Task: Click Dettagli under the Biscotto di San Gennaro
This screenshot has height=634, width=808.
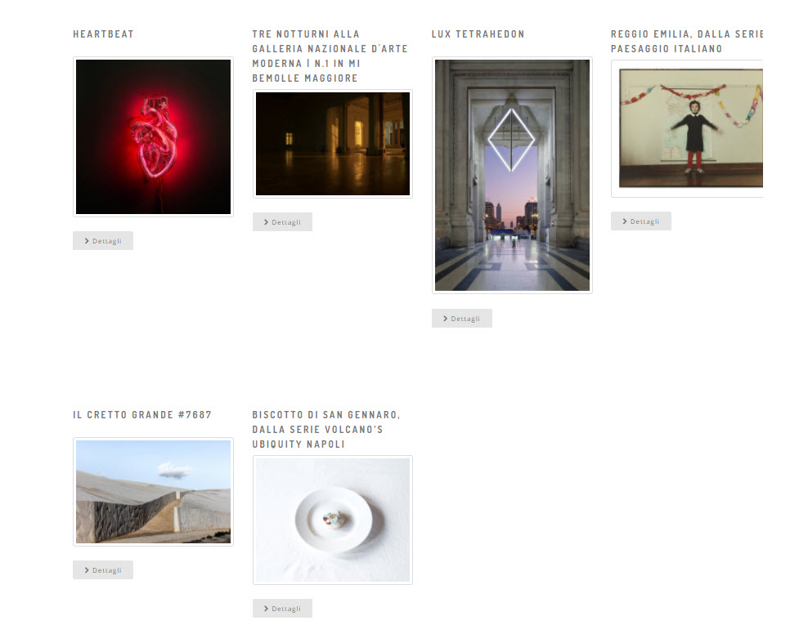Action: 282,609
